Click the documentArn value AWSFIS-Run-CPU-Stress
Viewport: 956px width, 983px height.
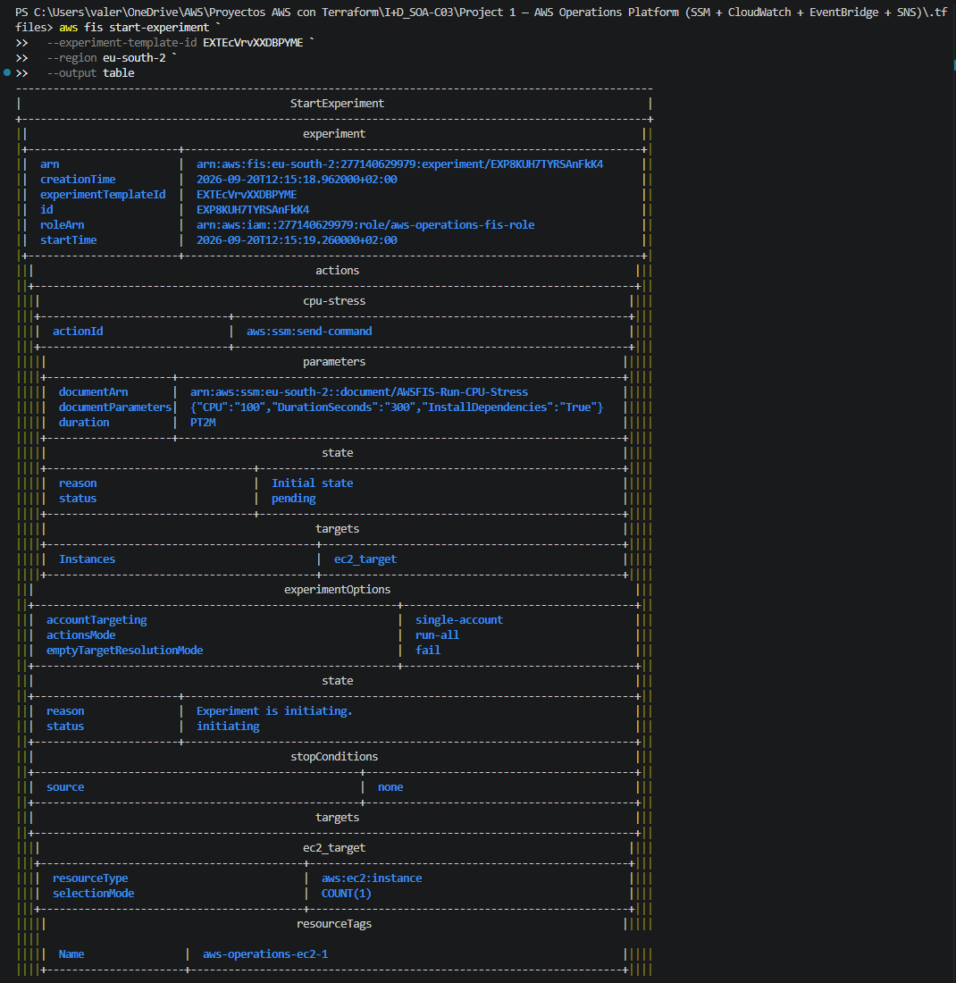359,391
